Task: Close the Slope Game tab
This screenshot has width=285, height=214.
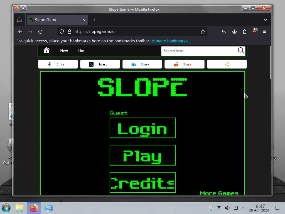Action: click(84, 20)
